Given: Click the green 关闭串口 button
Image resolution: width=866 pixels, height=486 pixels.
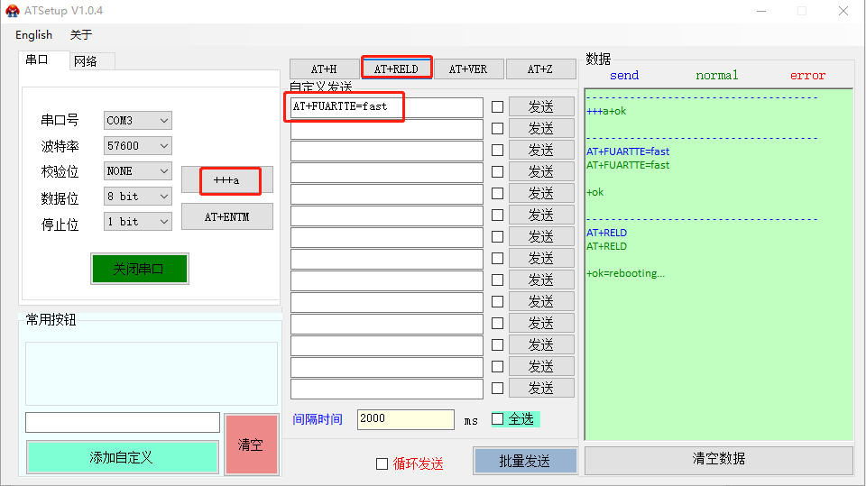Looking at the screenshot, I should click(x=139, y=269).
